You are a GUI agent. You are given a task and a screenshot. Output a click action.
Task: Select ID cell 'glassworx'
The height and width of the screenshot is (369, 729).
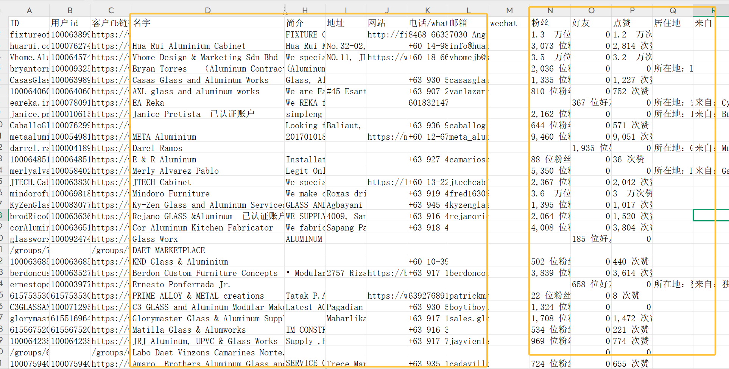pyautogui.click(x=29, y=239)
